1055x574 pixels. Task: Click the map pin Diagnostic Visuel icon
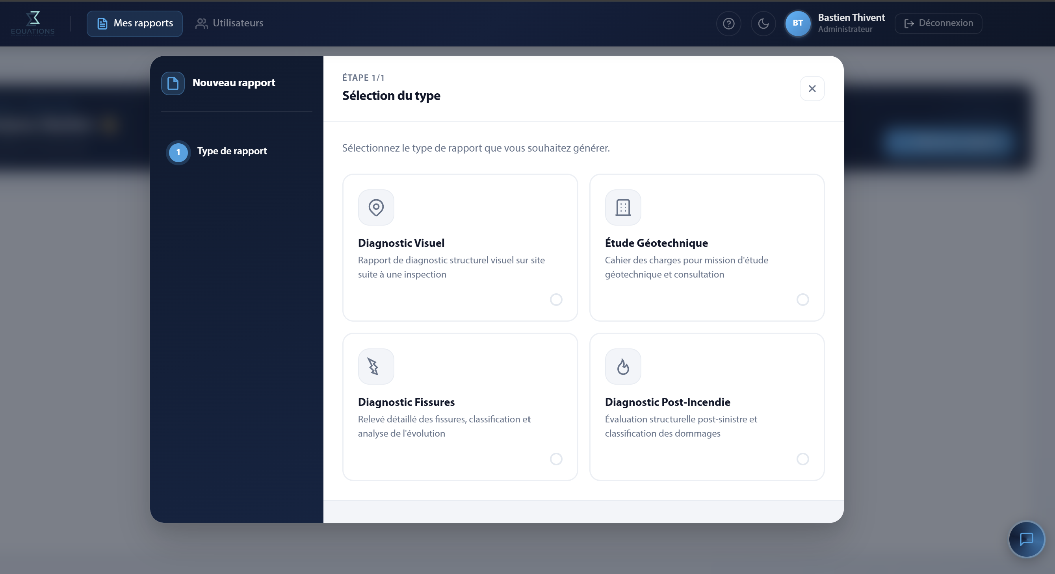pos(376,207)
